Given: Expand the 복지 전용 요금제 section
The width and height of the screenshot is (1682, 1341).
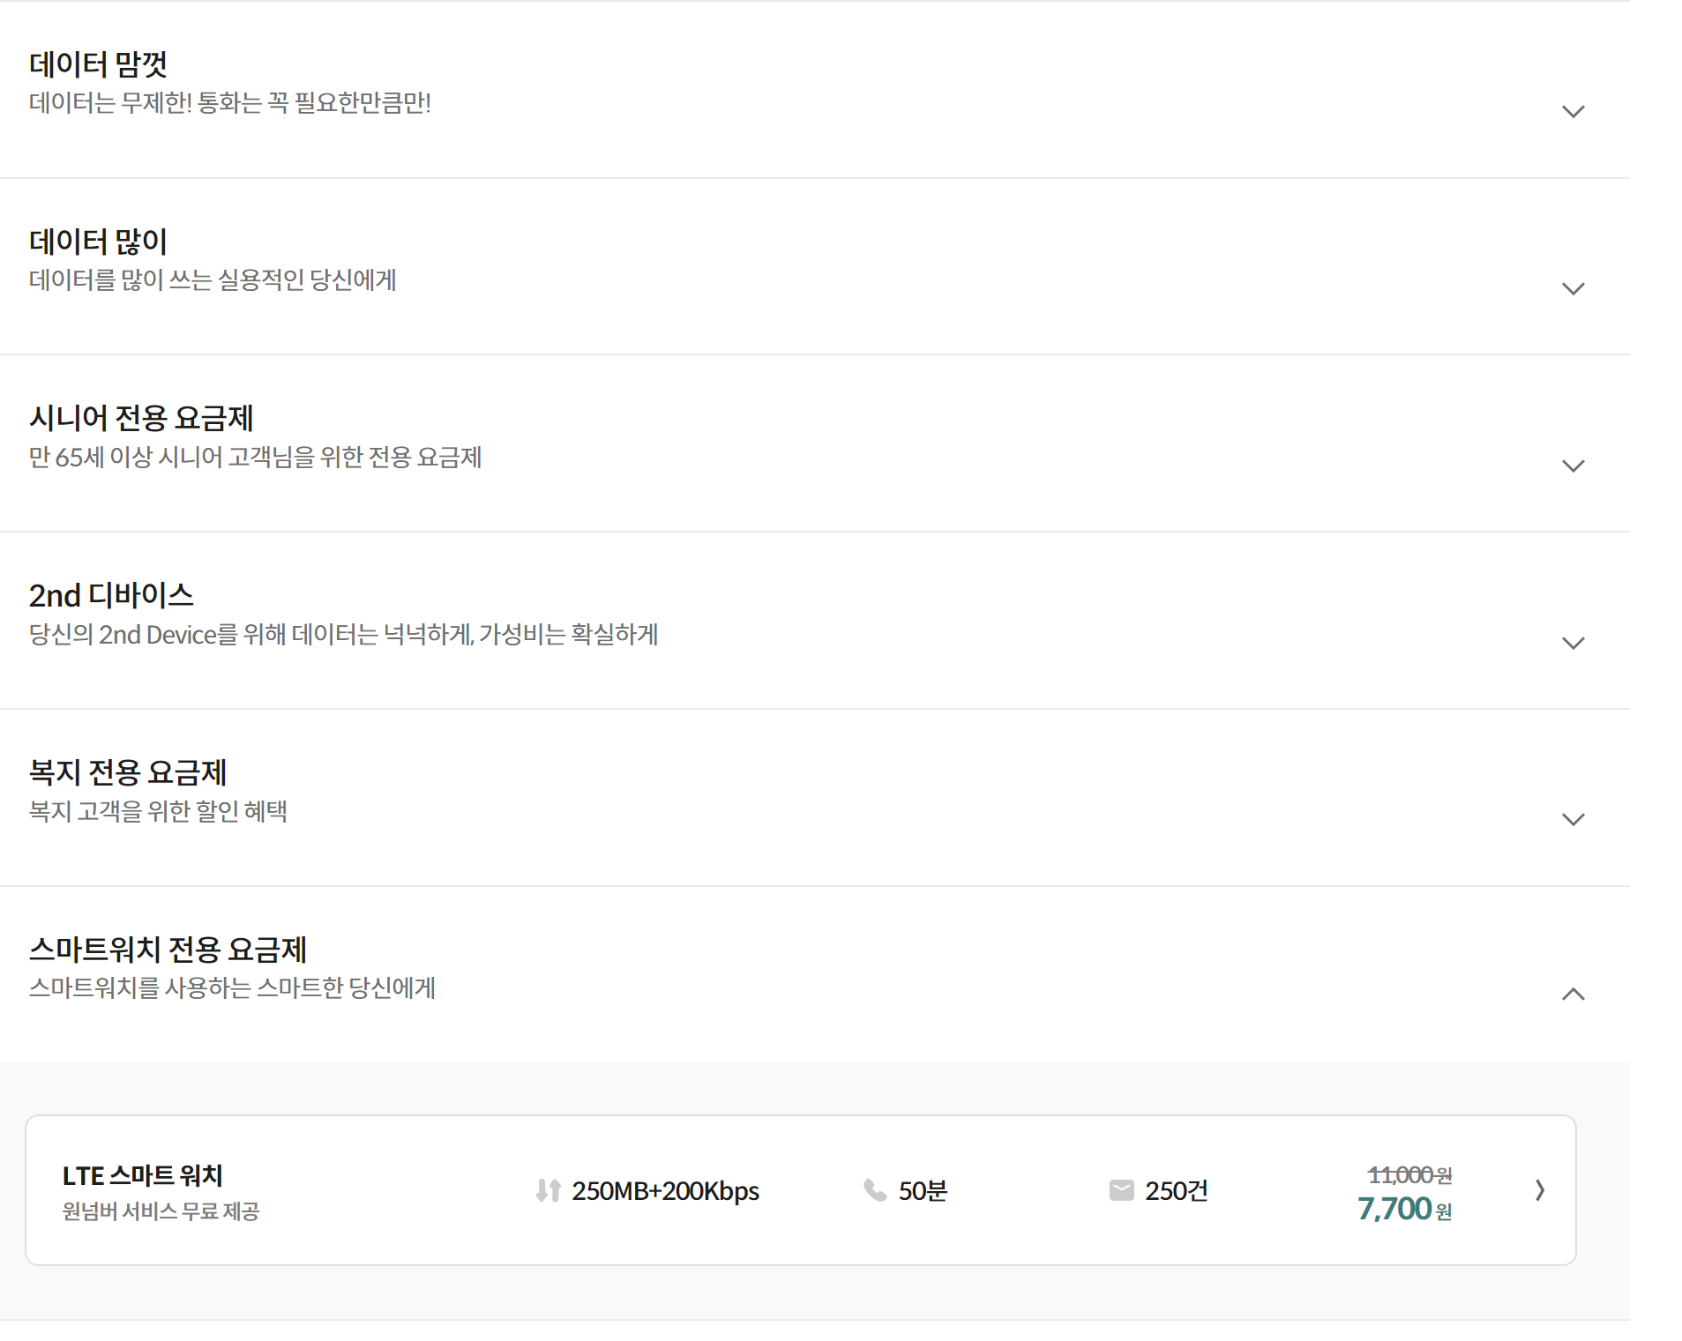Looking at the screenshot, I should pos(1574,819).
